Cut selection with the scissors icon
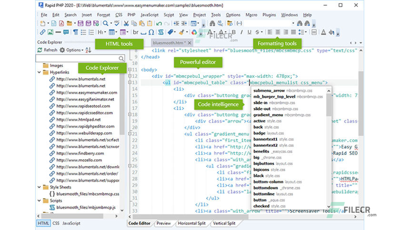This screenshot has width=398, height=230. tap(126, 24)
